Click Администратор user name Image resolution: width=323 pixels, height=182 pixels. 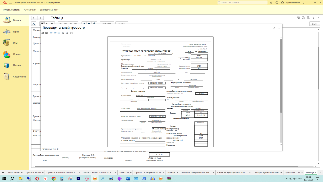[x=293, y=3]
